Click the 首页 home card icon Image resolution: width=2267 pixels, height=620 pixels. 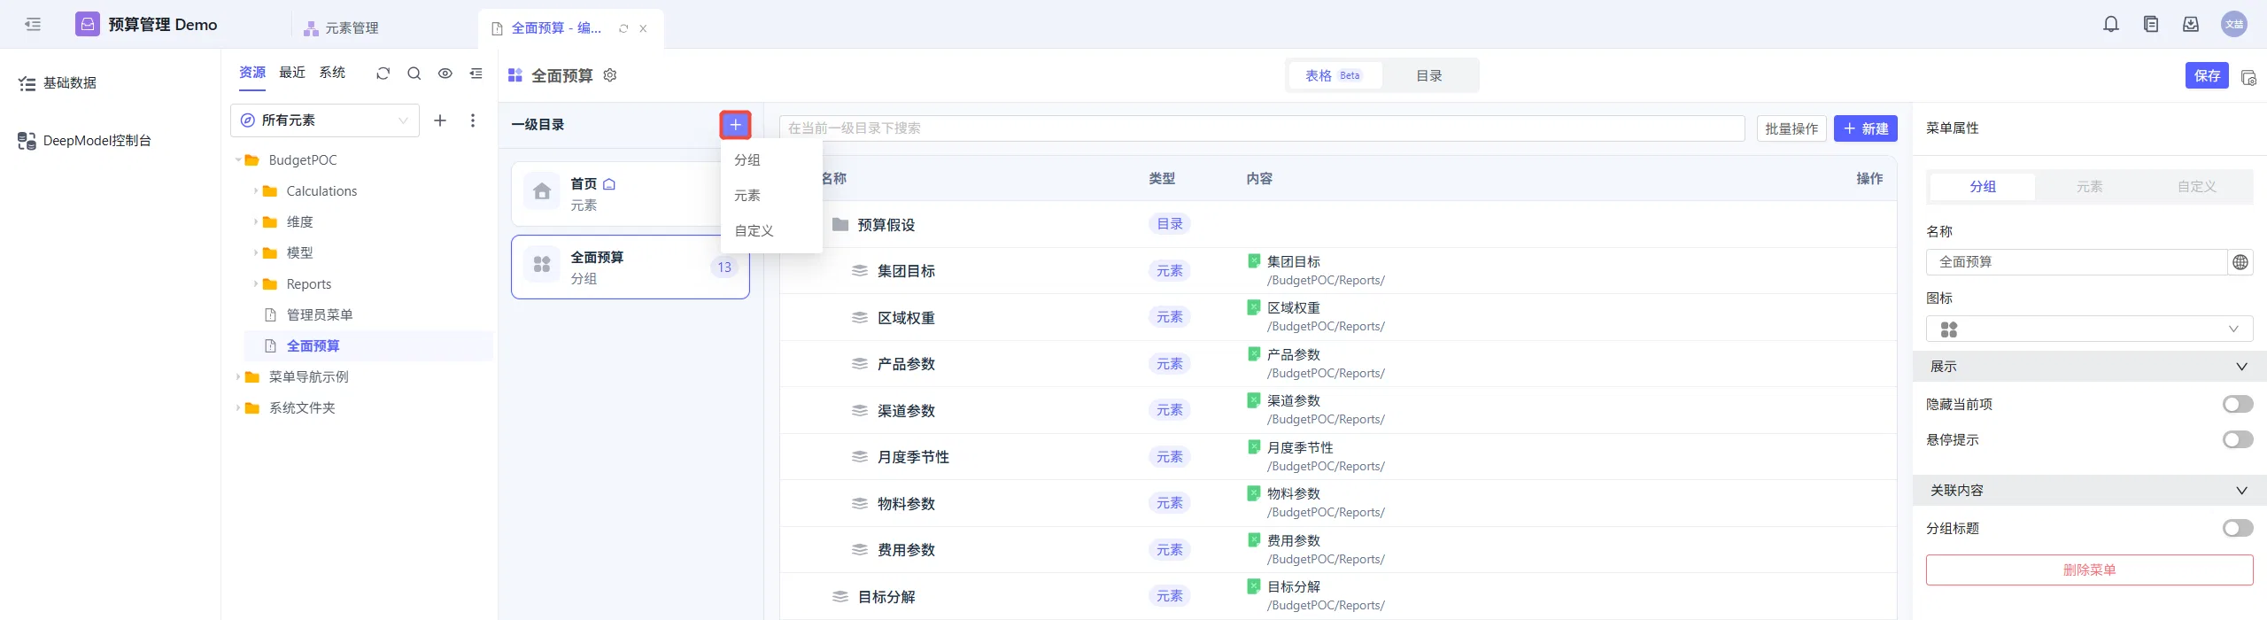pos(542,191)
